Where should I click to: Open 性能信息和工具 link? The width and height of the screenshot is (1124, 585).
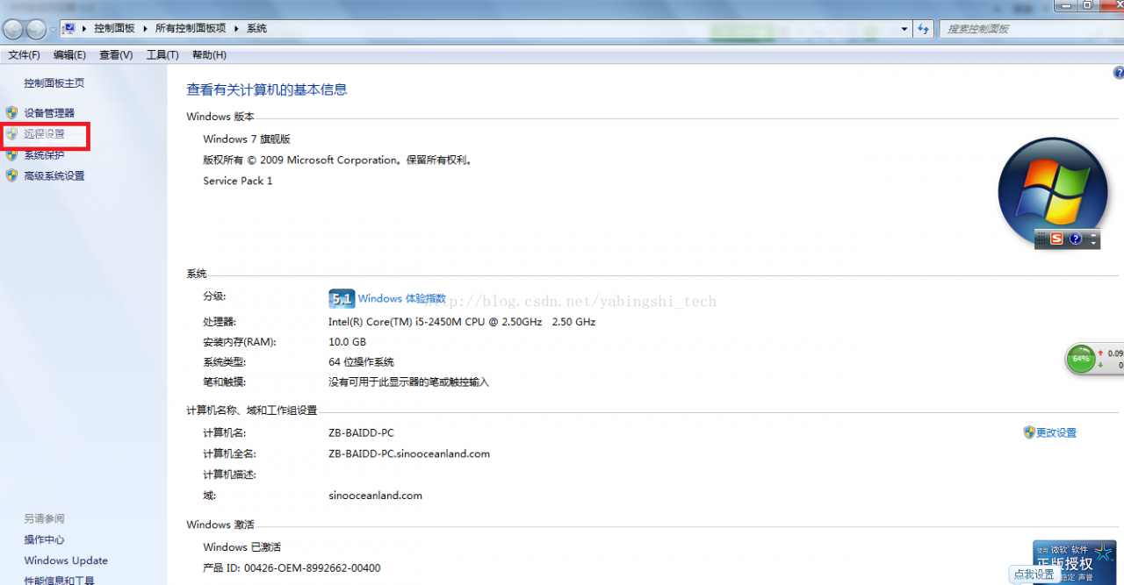(x=59, y=580)
